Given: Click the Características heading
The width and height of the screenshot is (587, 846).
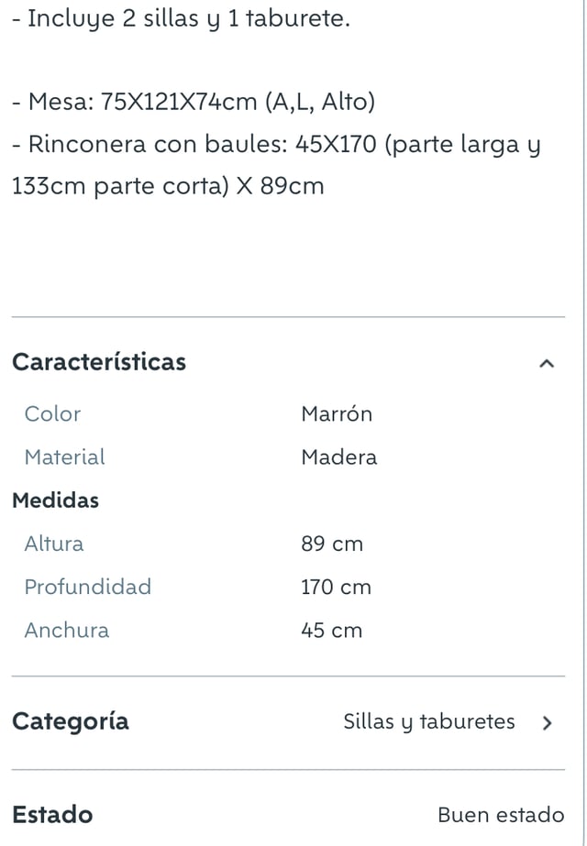Looking at the screenshot, I should 99,361.
